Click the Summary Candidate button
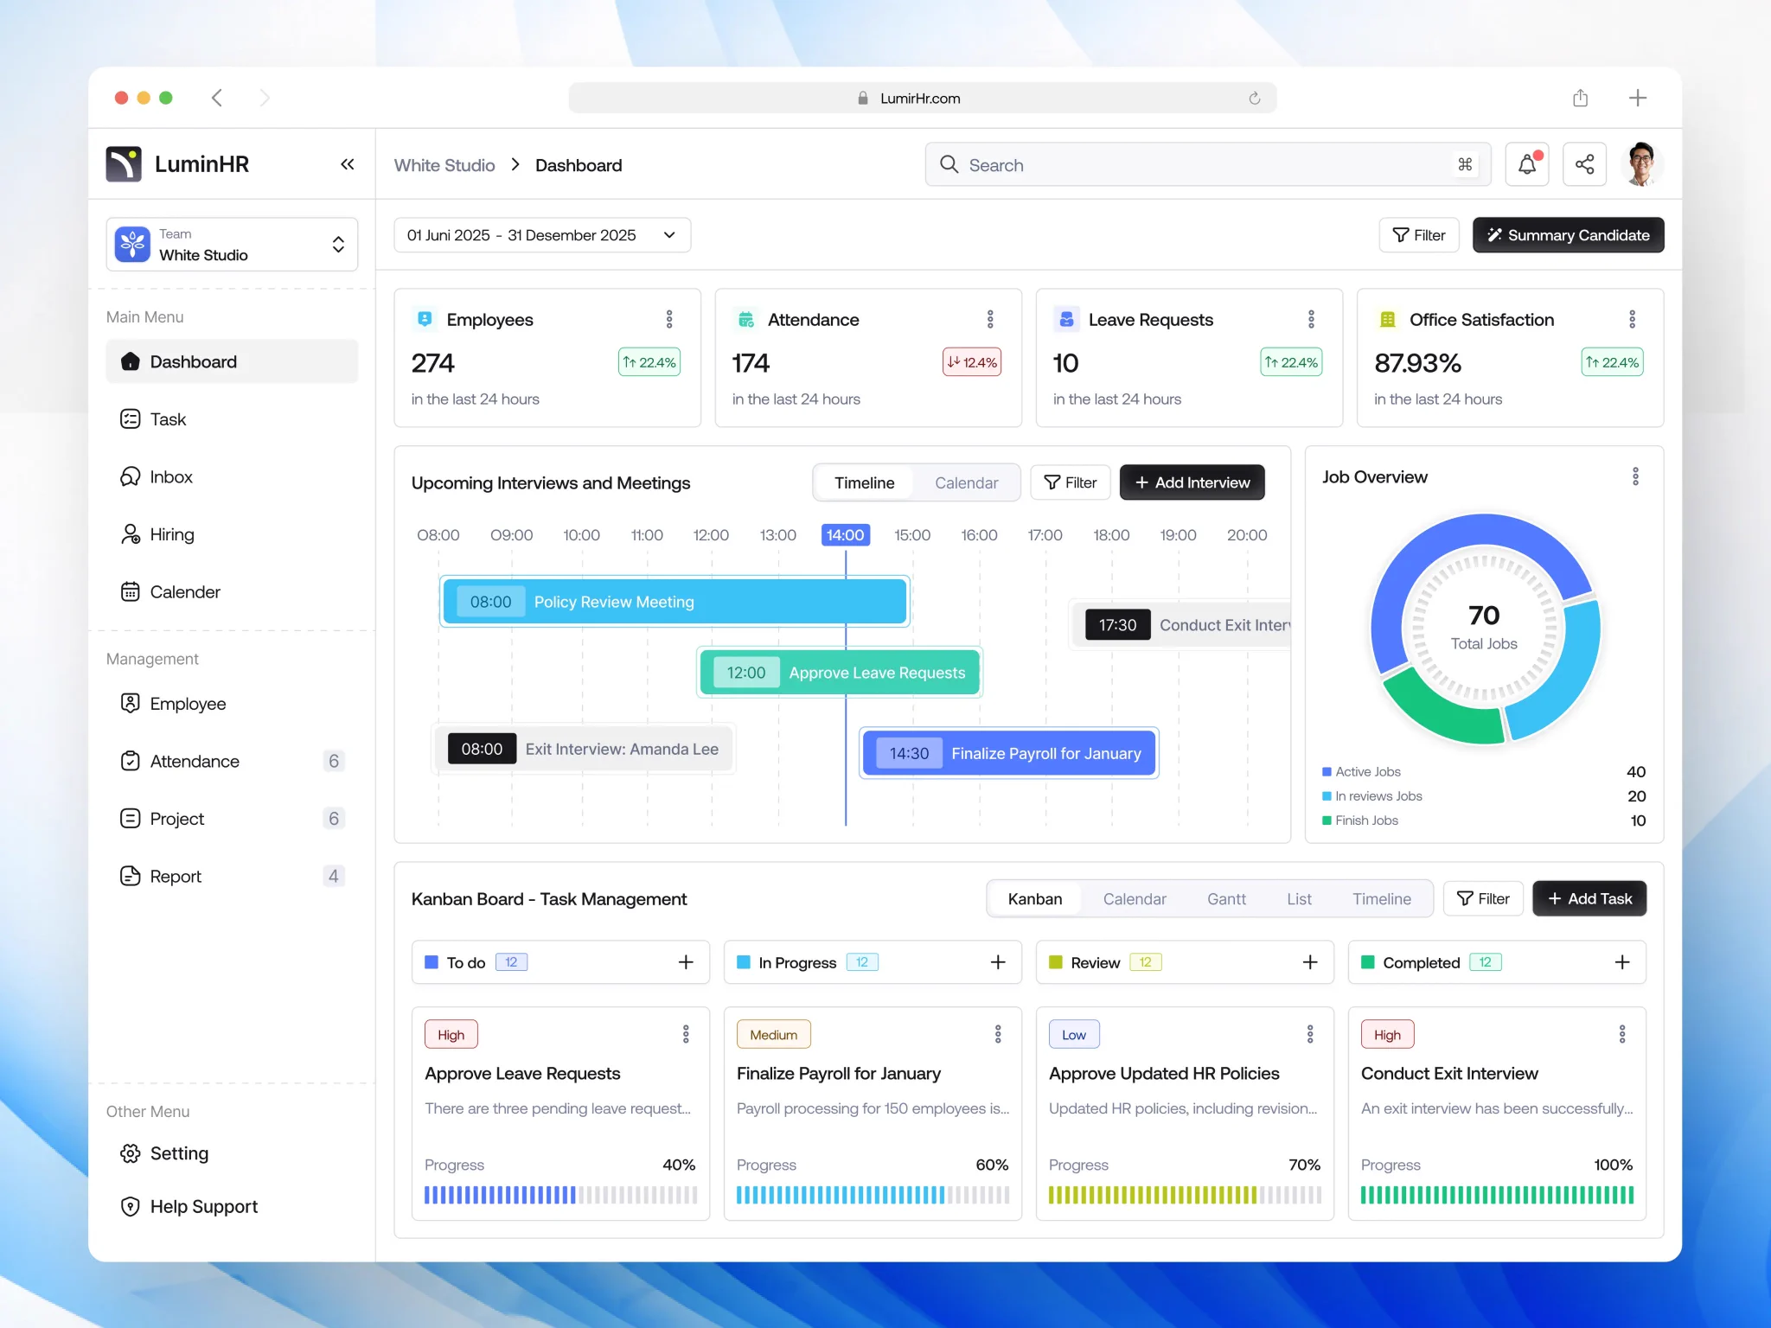Viewport: 1771px width, 1328px height. [1568, 235]
